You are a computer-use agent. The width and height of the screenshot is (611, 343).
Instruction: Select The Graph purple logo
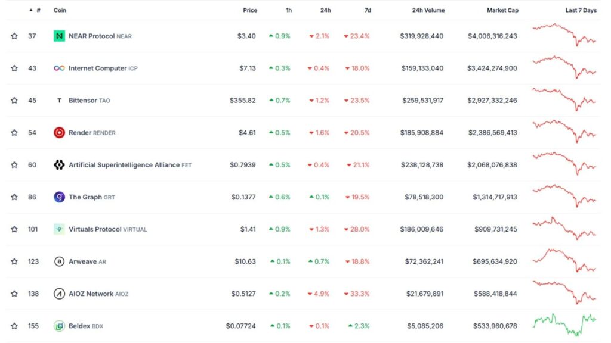click(58, 197)
